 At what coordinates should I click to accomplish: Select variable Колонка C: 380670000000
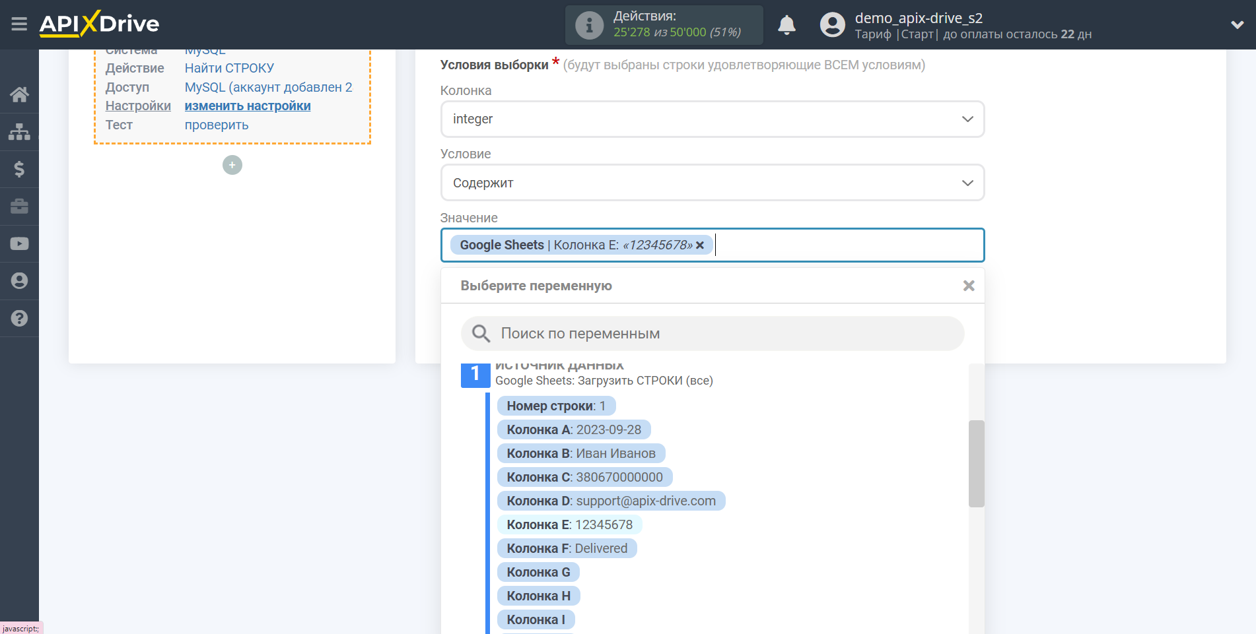click(584, 478)
